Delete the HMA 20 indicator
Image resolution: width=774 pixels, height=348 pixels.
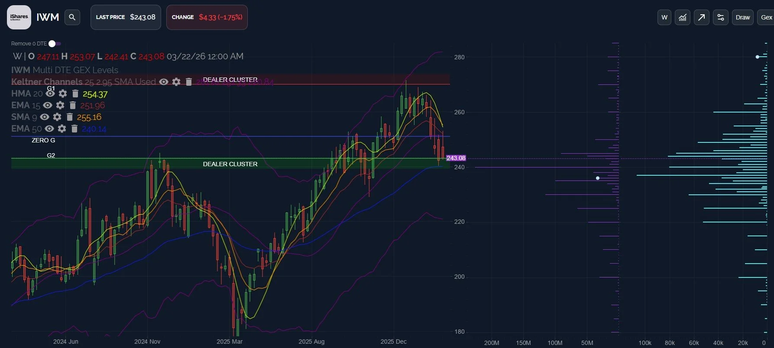[75, 93]
